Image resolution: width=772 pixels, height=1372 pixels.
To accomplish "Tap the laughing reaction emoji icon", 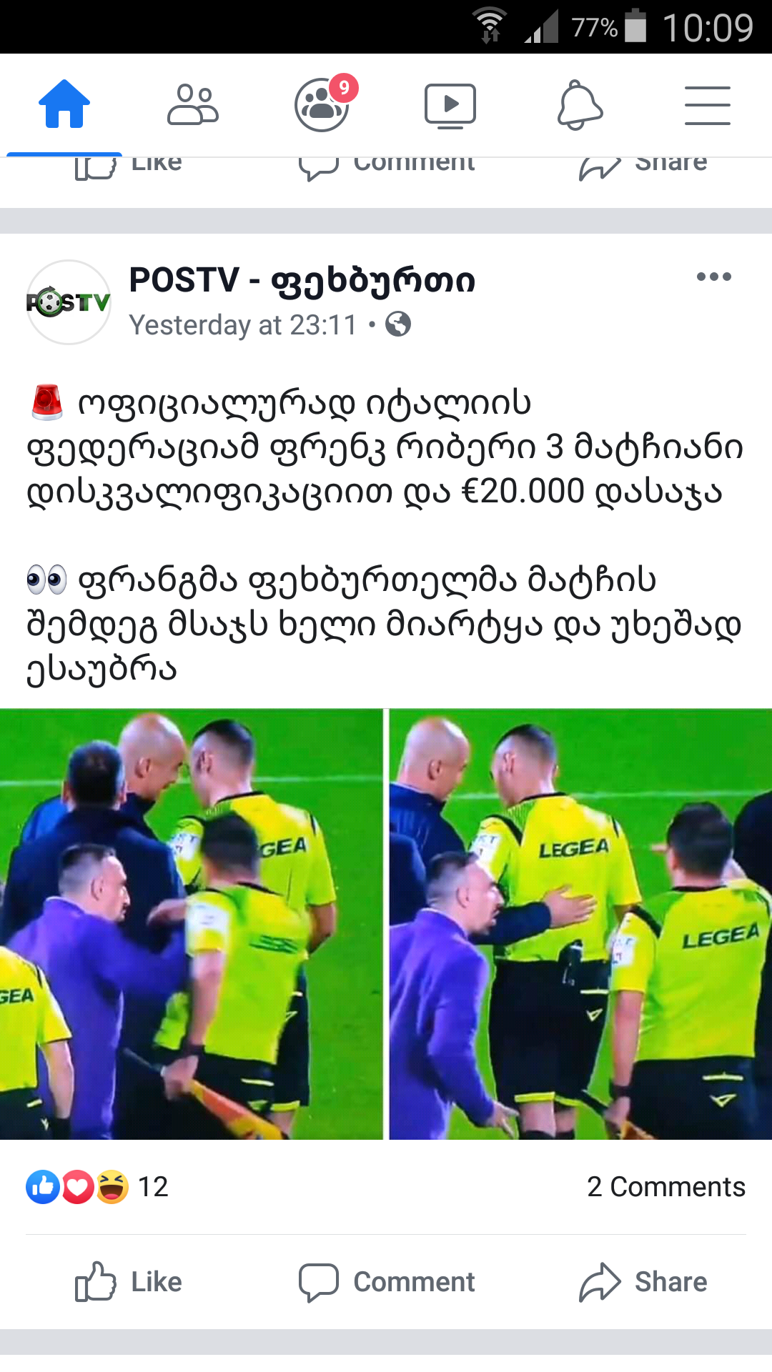I will coord(113,1187).
